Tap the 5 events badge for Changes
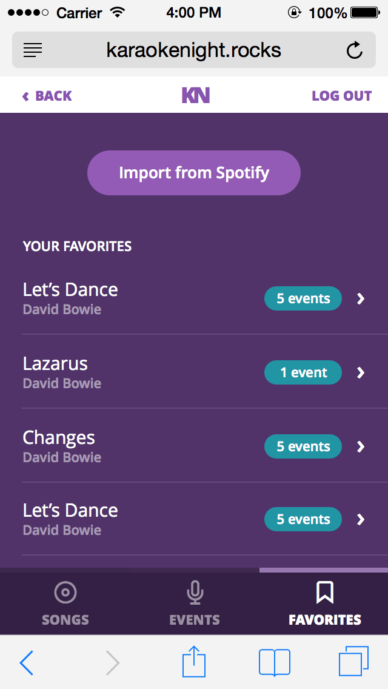The width and height of the screenshot is (388, 689). 303,446
